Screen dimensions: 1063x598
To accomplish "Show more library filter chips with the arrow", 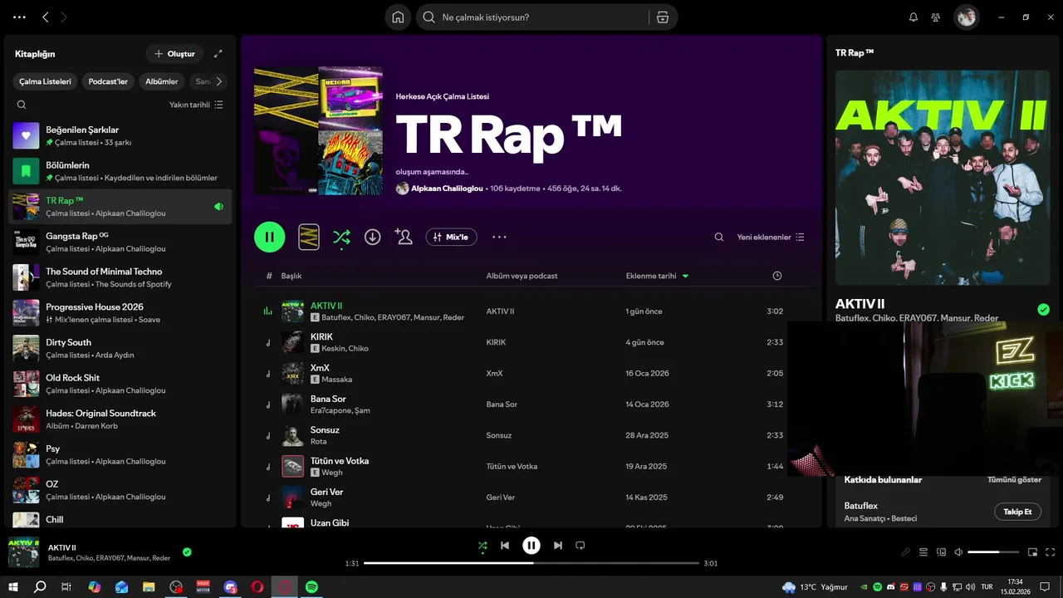I will point(219,81).
